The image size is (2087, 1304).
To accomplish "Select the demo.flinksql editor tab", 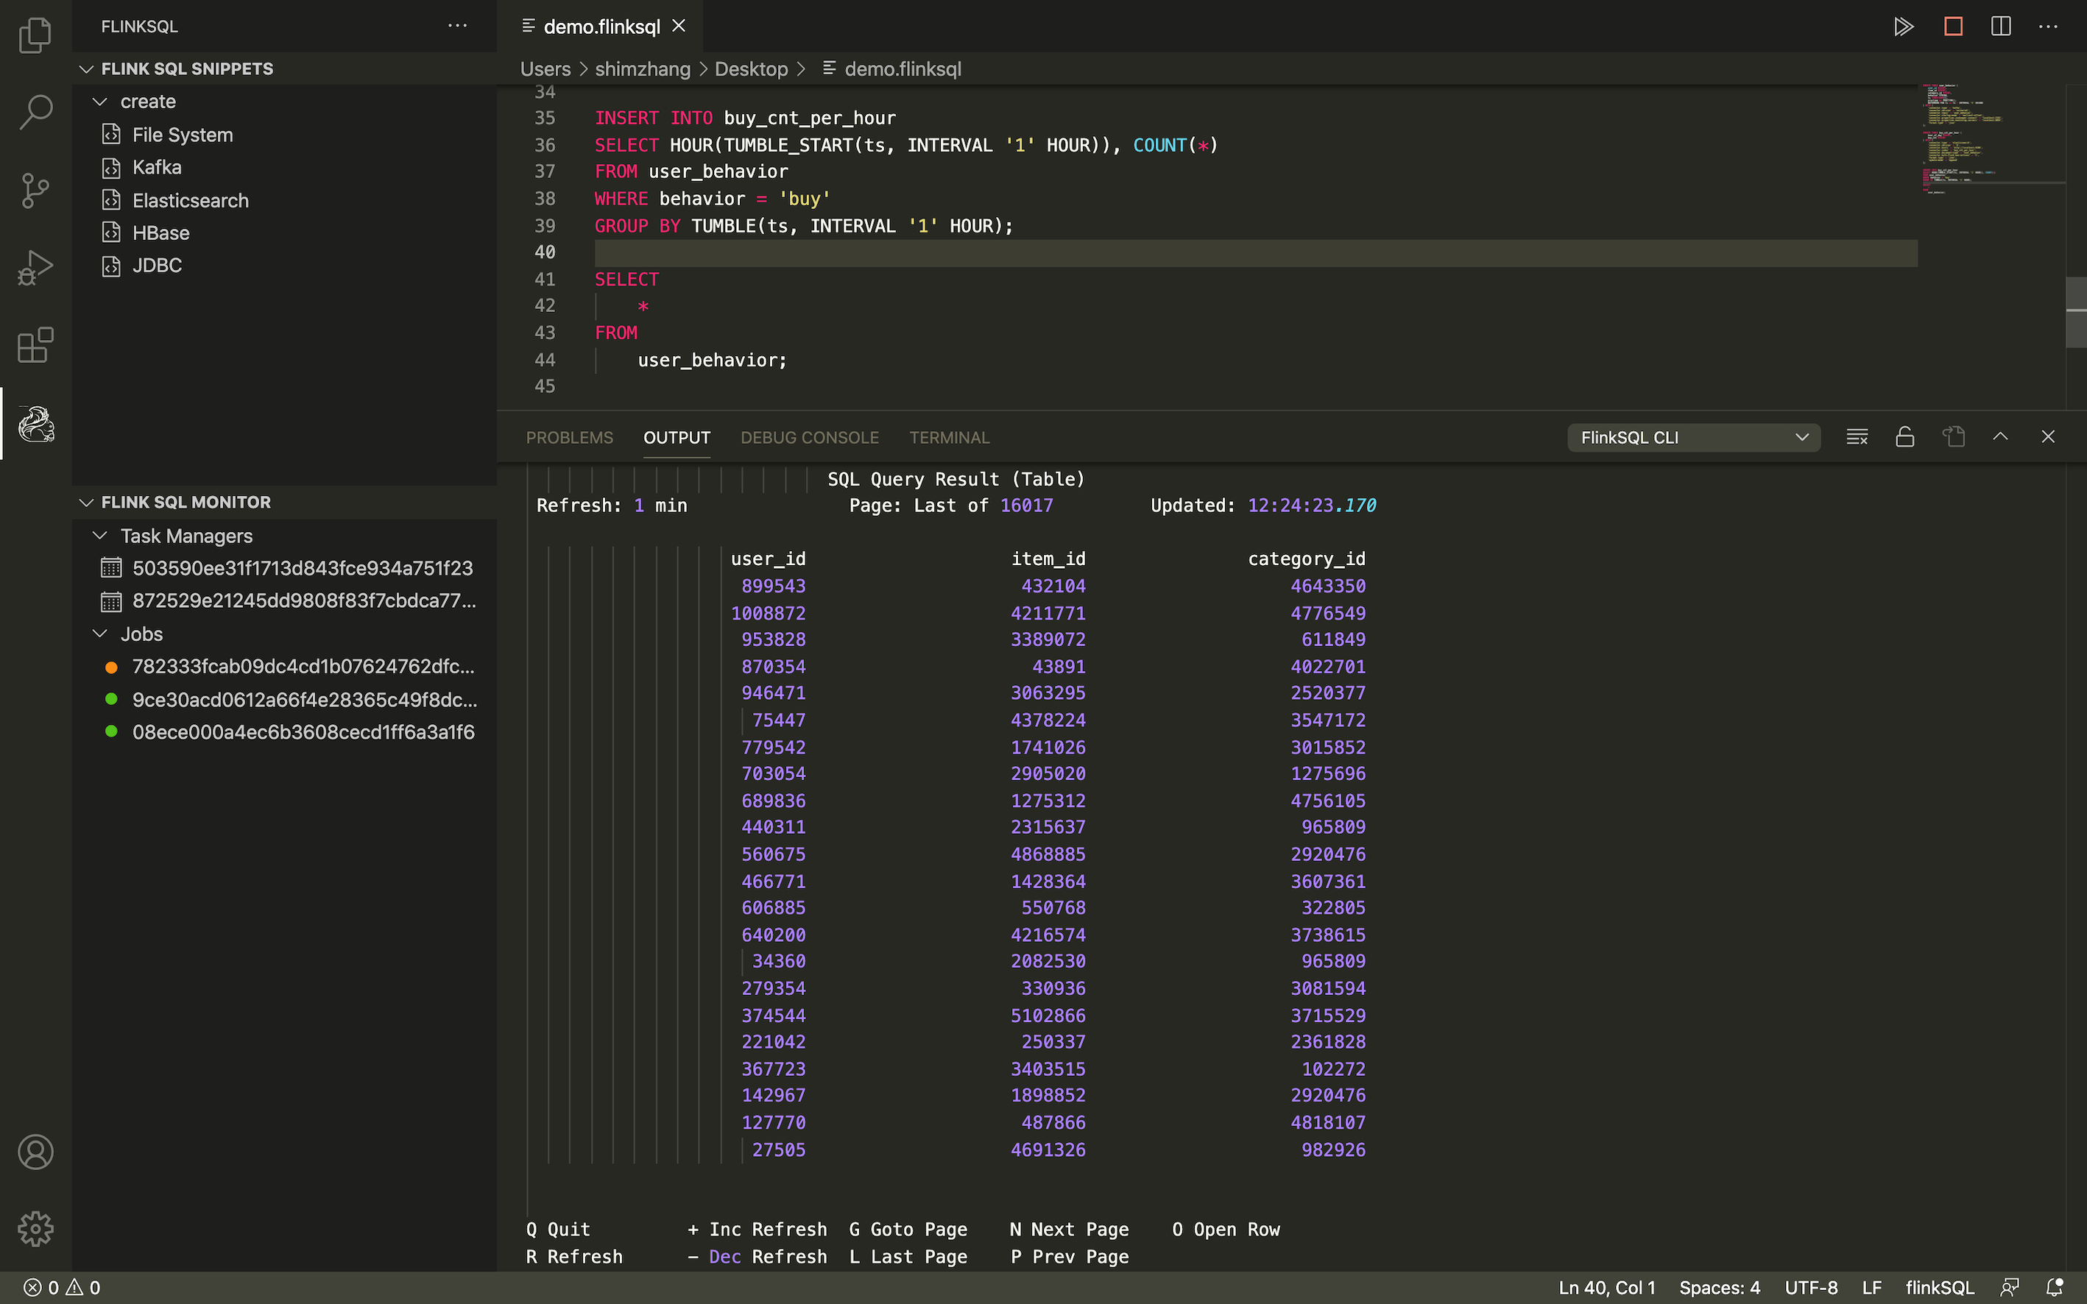I will coord(601,26).
